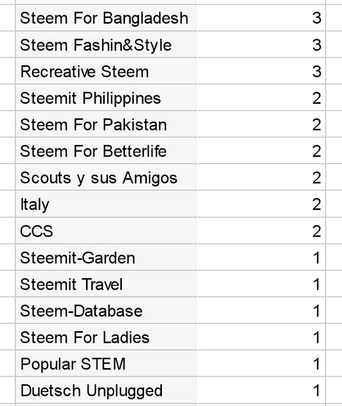Viewport: 342px width, 406px height.
Task: Select the Steemit Travel cell
Action: (x=106, y=284)
